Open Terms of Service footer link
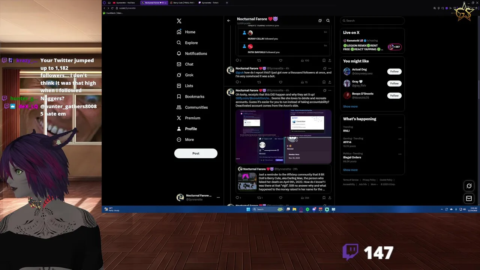The width and height of the screenshot is (480, 270). click(351, 180)
